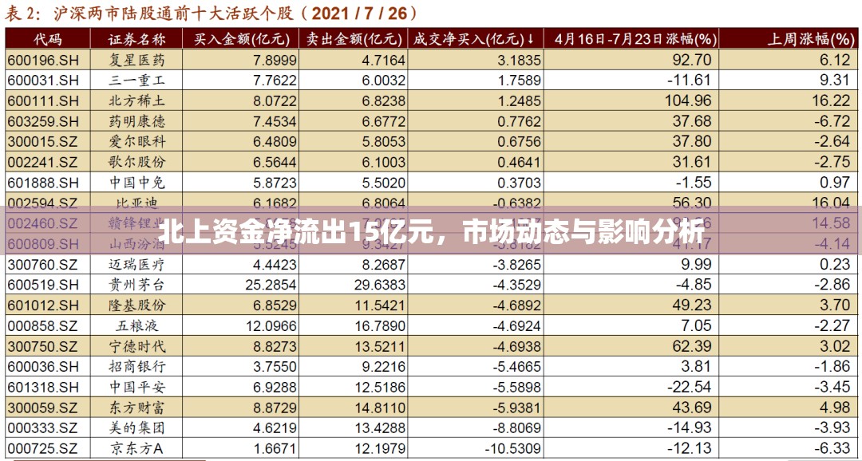Select stock code 000858.SZ
The image size is (862, 461).
[x=43, y=326]
